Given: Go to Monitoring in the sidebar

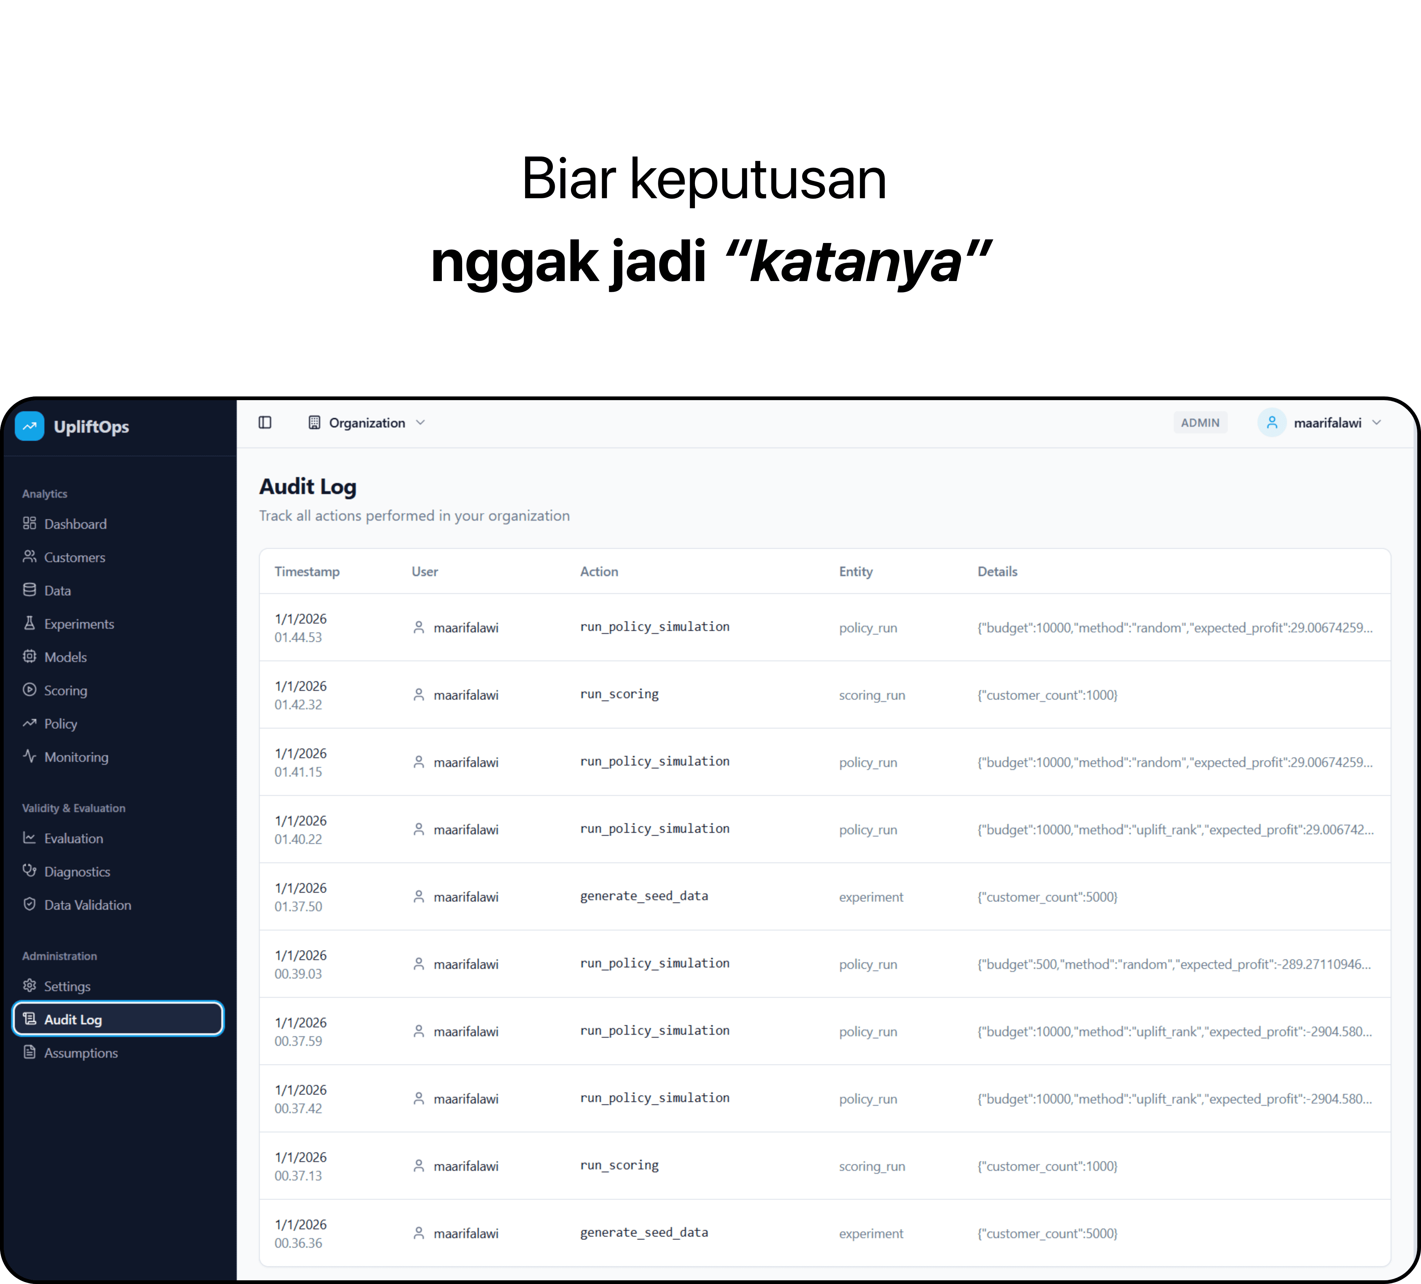Looking at the screenshot, I should [x=76, y=757].
